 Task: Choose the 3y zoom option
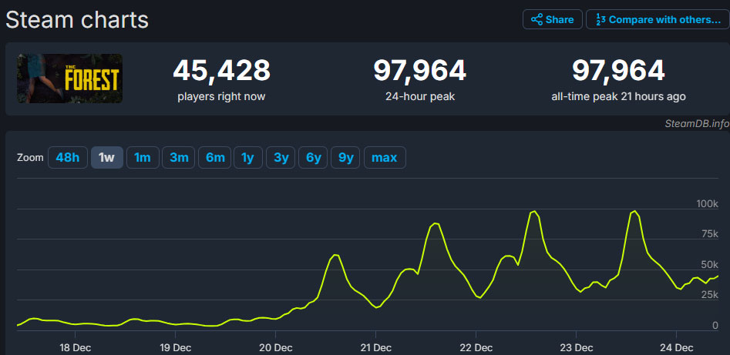281,158
